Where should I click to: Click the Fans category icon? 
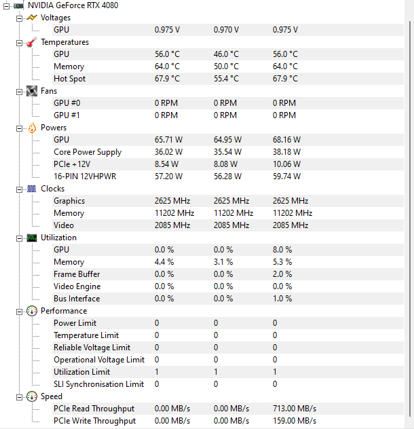coord(31,91)
